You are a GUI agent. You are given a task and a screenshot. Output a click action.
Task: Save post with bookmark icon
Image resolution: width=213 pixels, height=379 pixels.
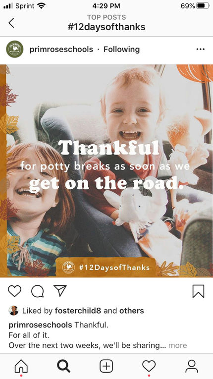pyautogui.click(x=199, y=291)
